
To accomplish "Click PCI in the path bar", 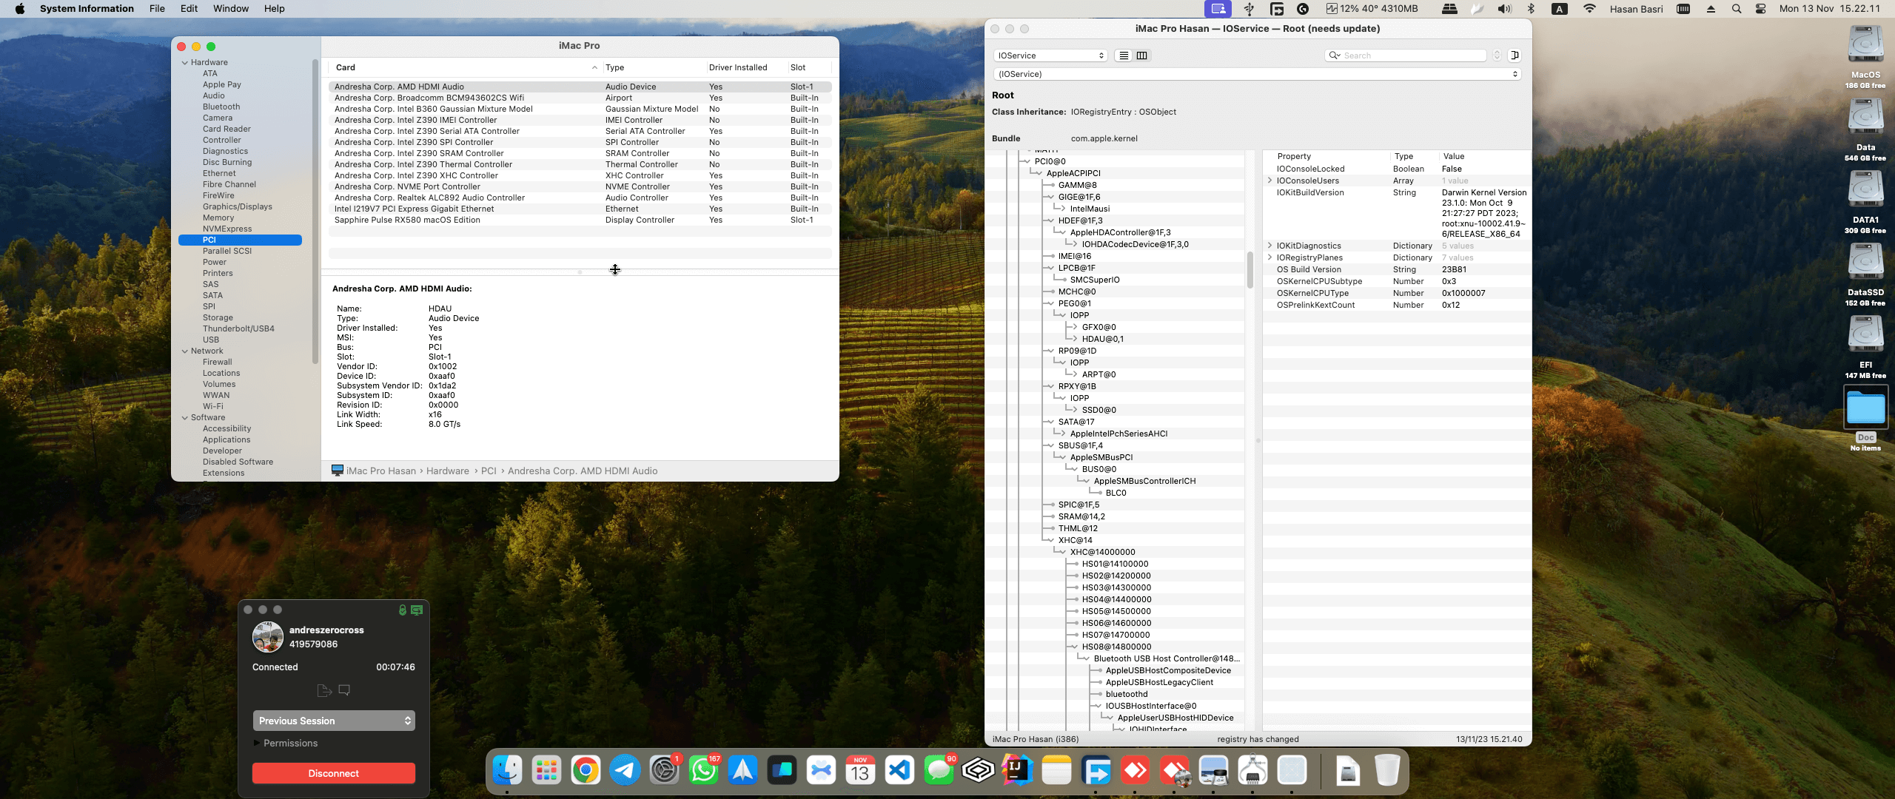I will pos(489,471).
